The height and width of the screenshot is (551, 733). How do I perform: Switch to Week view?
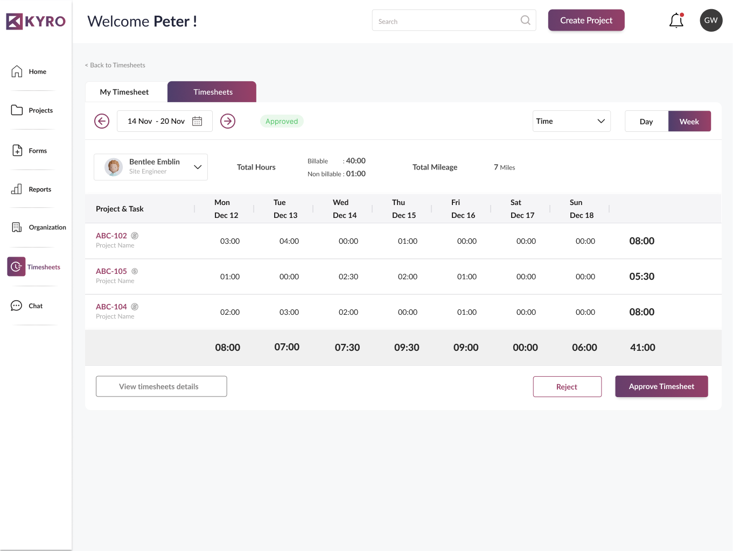point(689,121)
